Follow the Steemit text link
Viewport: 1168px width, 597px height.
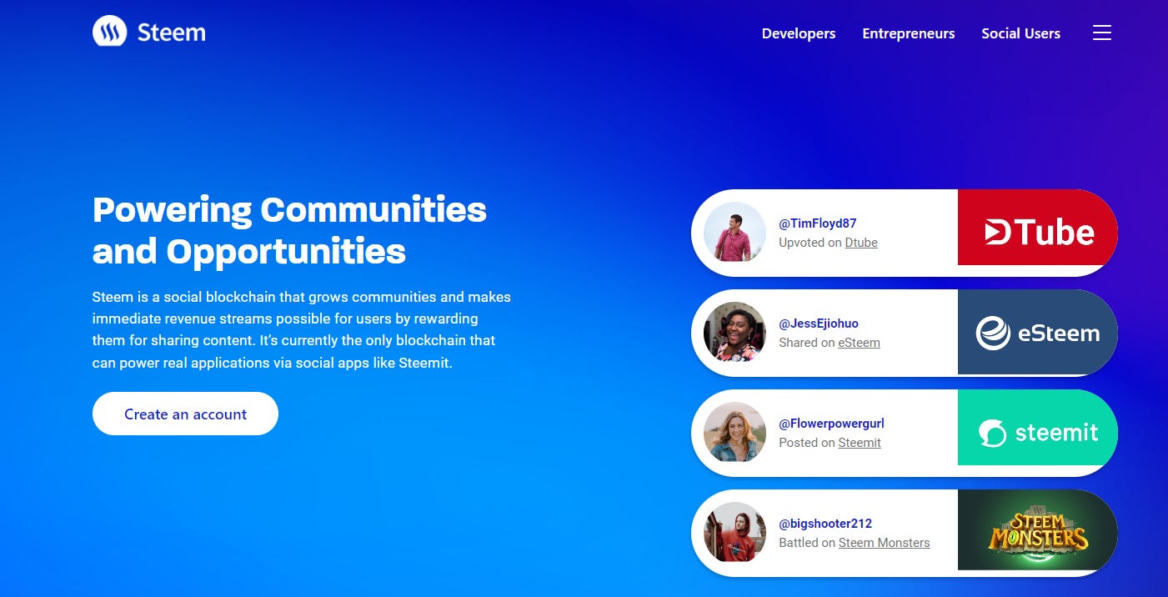pos(860,443)
